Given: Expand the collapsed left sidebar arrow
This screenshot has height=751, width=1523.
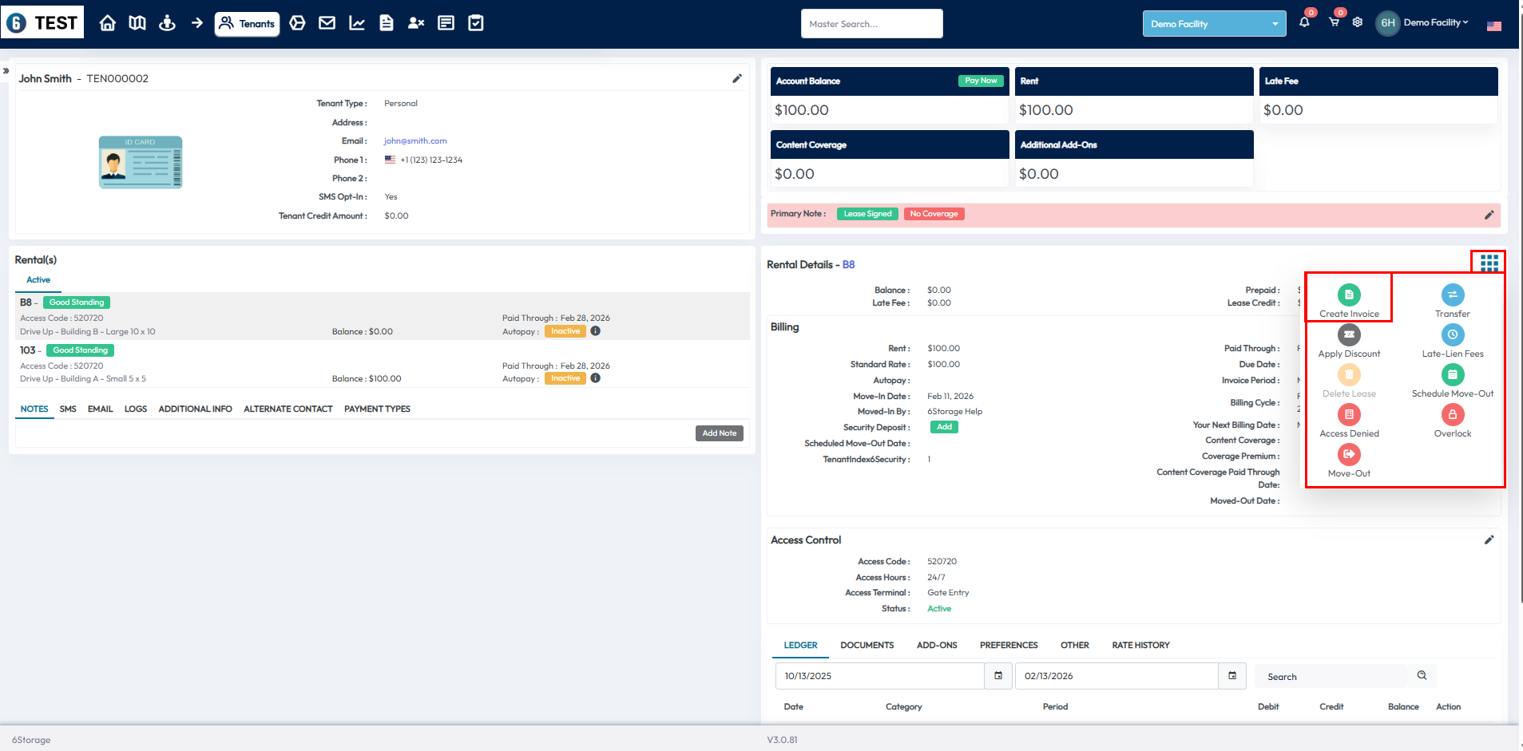Looking at the screenshot, I should [6, 71].
